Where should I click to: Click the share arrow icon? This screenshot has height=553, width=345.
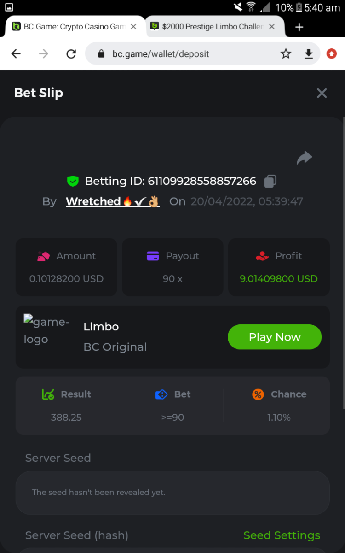pyautogui.click(x=304, y=158)
